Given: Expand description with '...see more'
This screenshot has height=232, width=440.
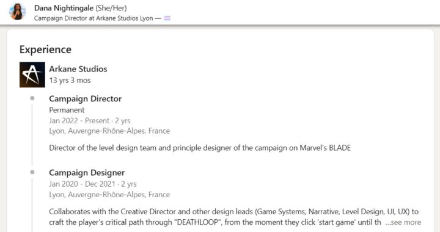Looking at the screenshot, I should (403, 222).
